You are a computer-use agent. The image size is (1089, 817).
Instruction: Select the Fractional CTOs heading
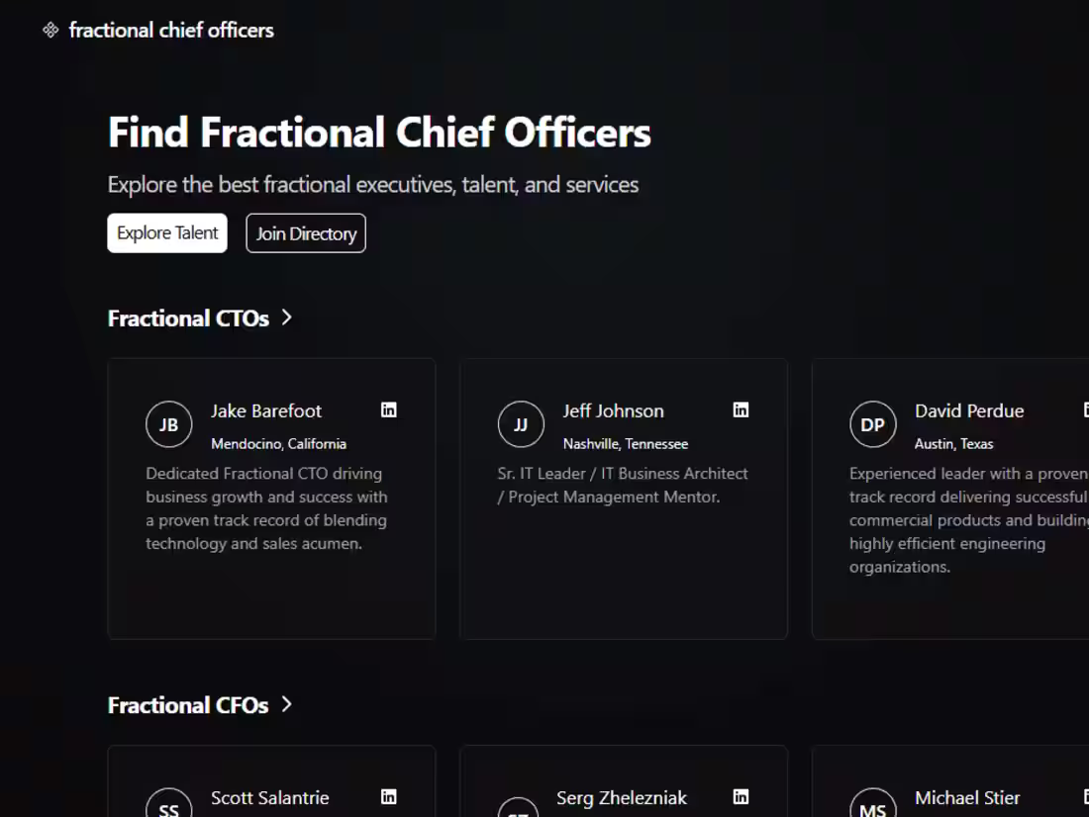[188, 318]
